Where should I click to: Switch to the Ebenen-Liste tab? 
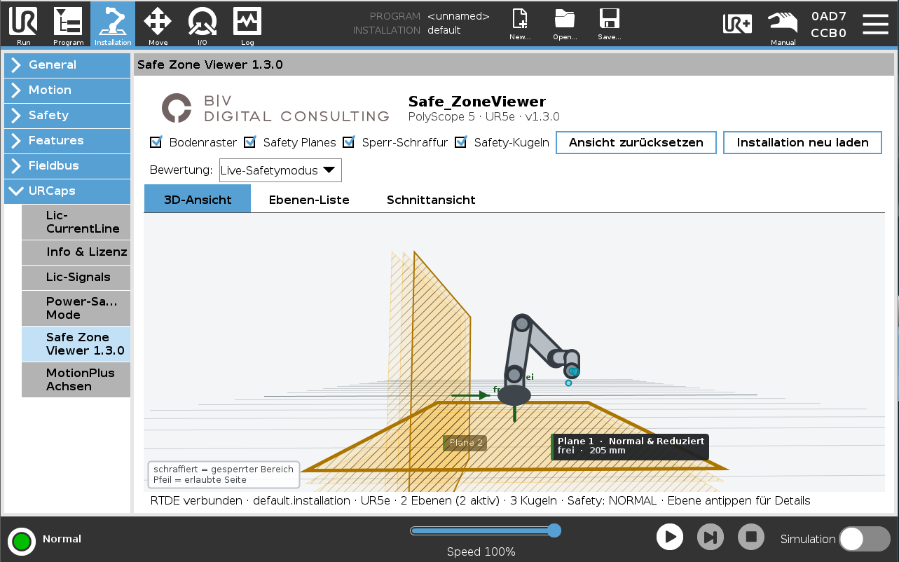[x=309, y=200]
